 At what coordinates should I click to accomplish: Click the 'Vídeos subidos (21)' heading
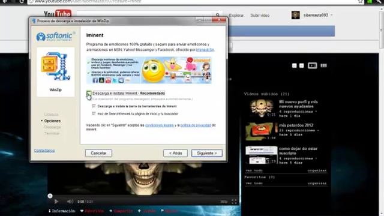(x=266, y=94)
